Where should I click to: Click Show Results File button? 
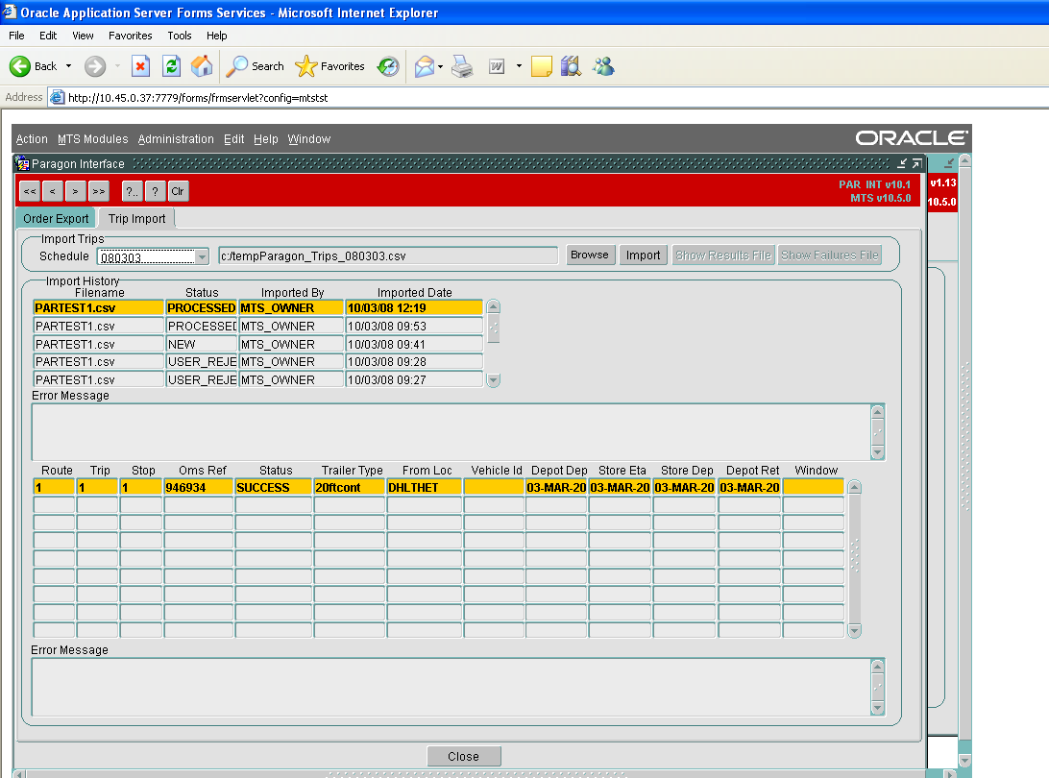[x=723, y=255]
